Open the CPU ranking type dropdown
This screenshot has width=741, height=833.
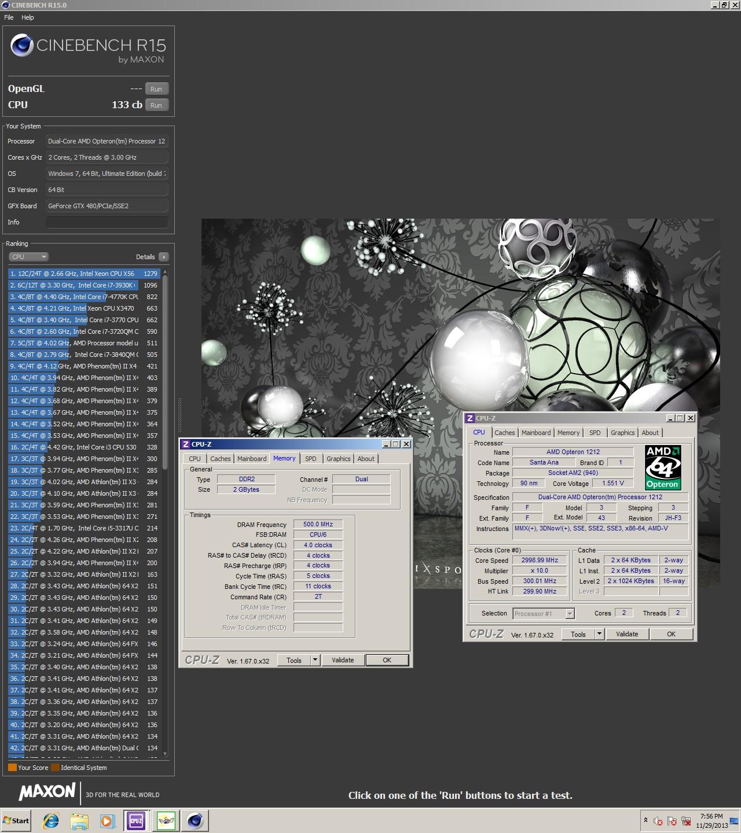28,257
